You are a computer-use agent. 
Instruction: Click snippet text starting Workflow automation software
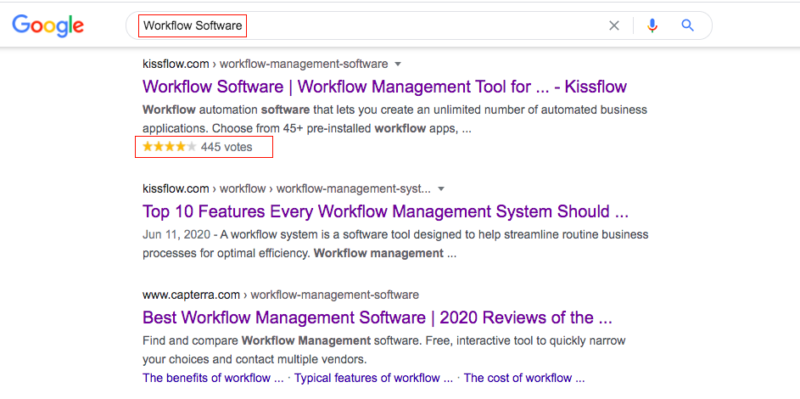(394, 120)
